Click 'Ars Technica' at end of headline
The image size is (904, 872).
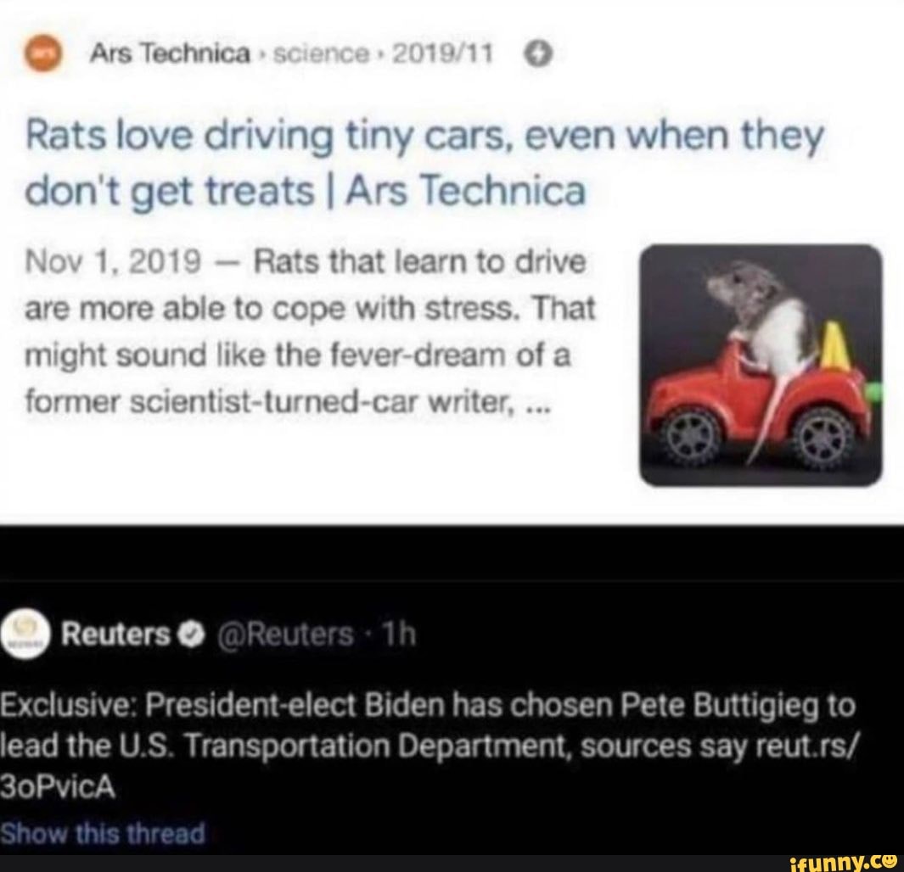click(x=466, y=191)
